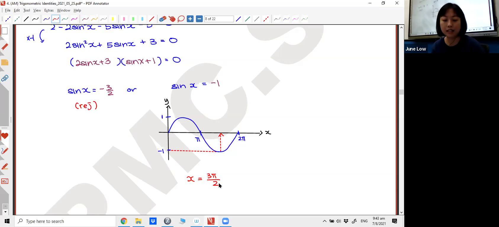This screenshot has width=499, height=227.
Task: Open the marker tool toolbox tab
Action: point(4,166)
